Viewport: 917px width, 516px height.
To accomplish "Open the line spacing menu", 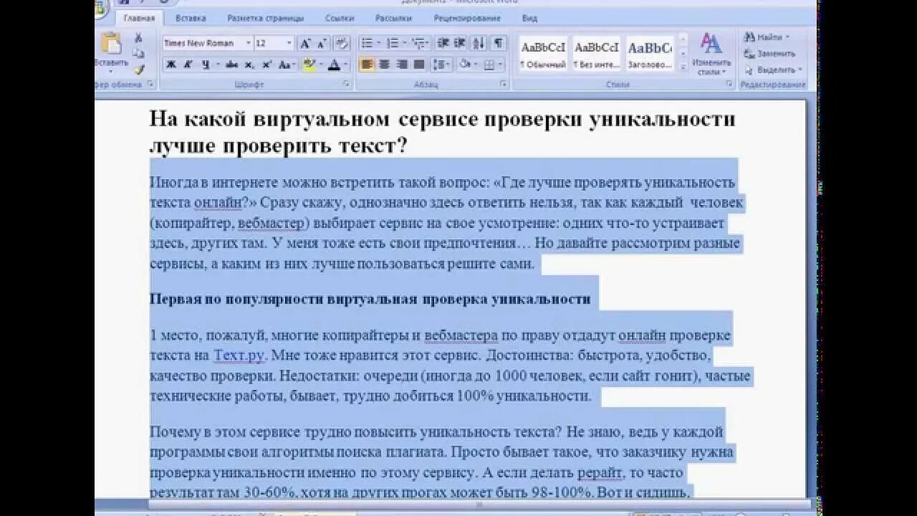I will point(441,64).
